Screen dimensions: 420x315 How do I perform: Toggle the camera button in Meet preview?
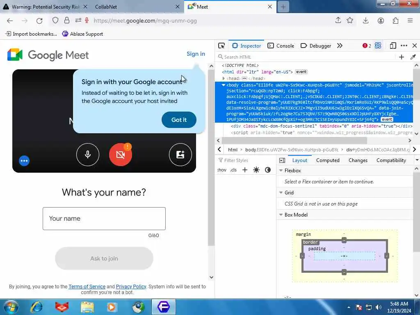click(x=120, y=155)
